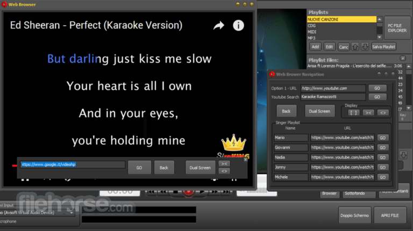The image size is (413, 231).
Task: Click the google.it URL field in browser
Action: pyautogui.click(x=73, y=165)
